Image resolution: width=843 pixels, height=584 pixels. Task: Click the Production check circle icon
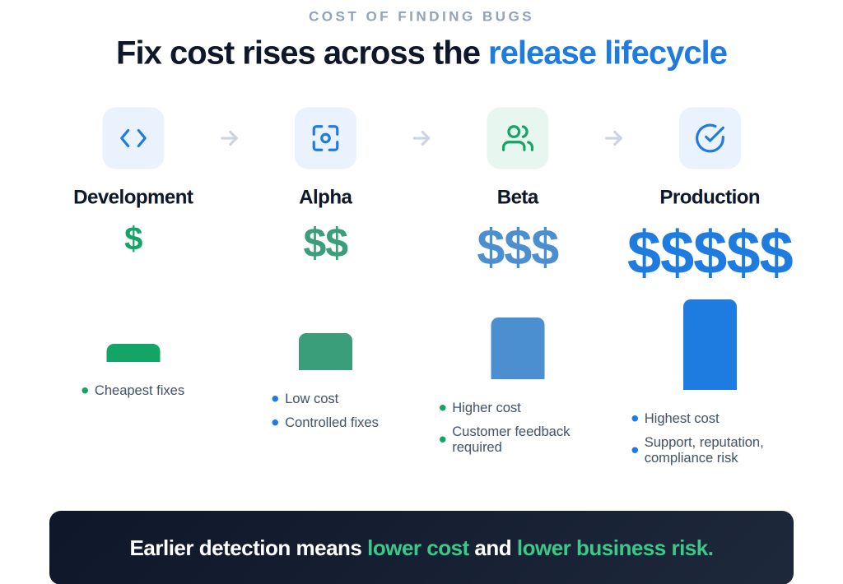(x=710, y=138)
